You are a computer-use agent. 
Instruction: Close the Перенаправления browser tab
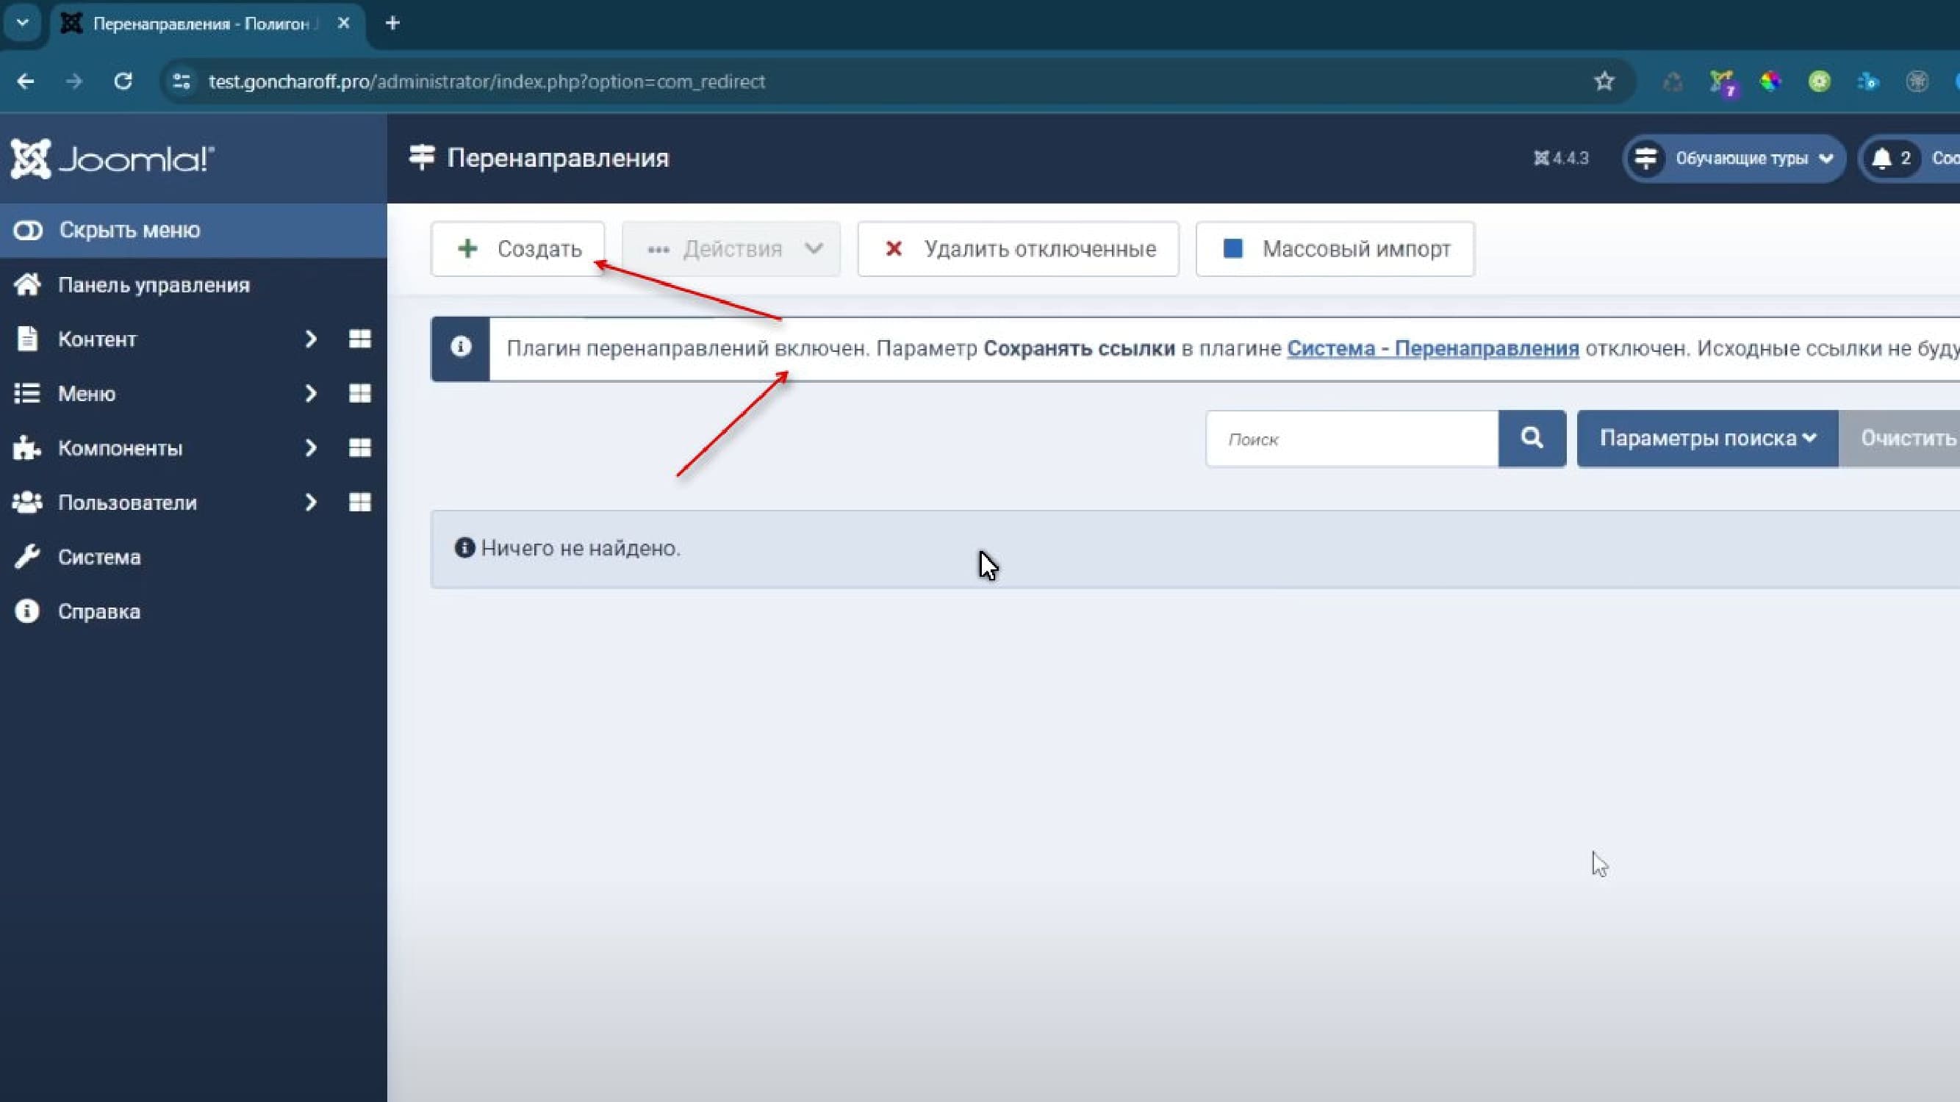tap(344, 24)
